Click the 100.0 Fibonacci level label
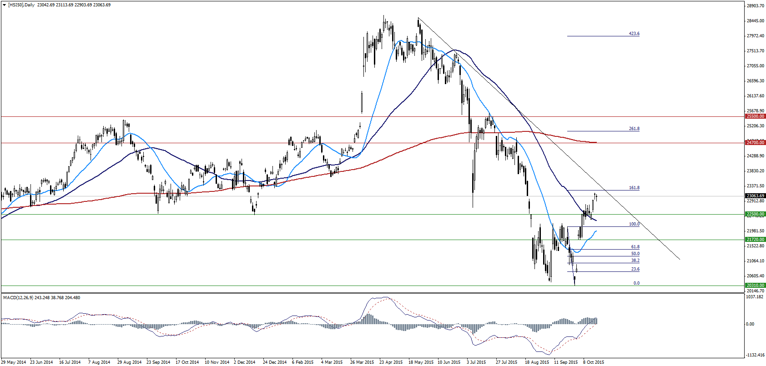The image size is (766, 366). (634, 224)
